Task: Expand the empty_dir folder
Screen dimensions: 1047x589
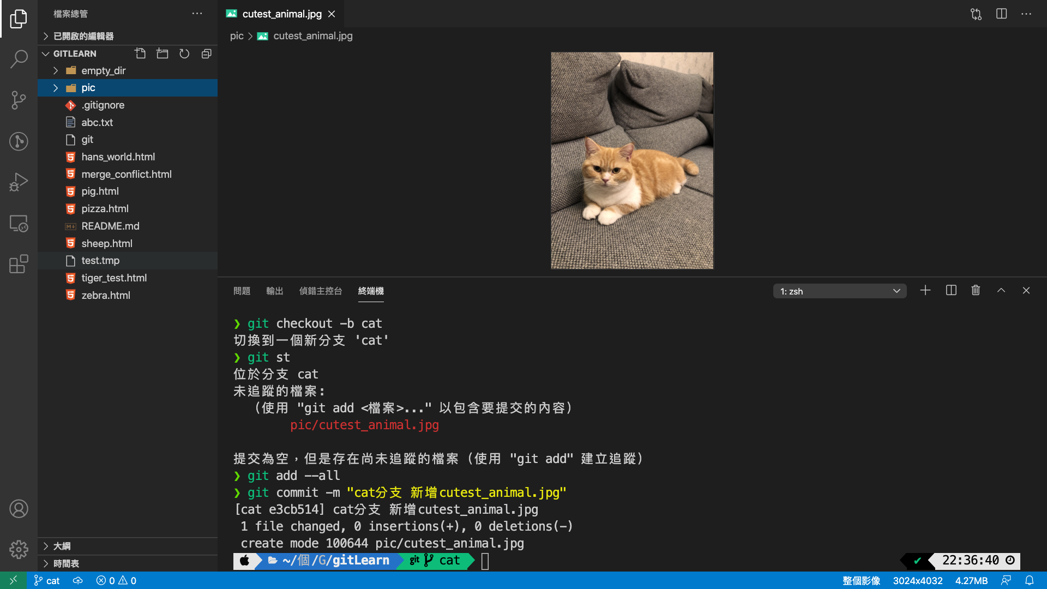Action: click(128, 70)
